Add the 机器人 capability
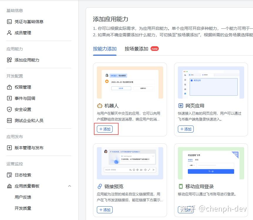The width and height of the screenshot is (253, 220). [x=105, y=129]
